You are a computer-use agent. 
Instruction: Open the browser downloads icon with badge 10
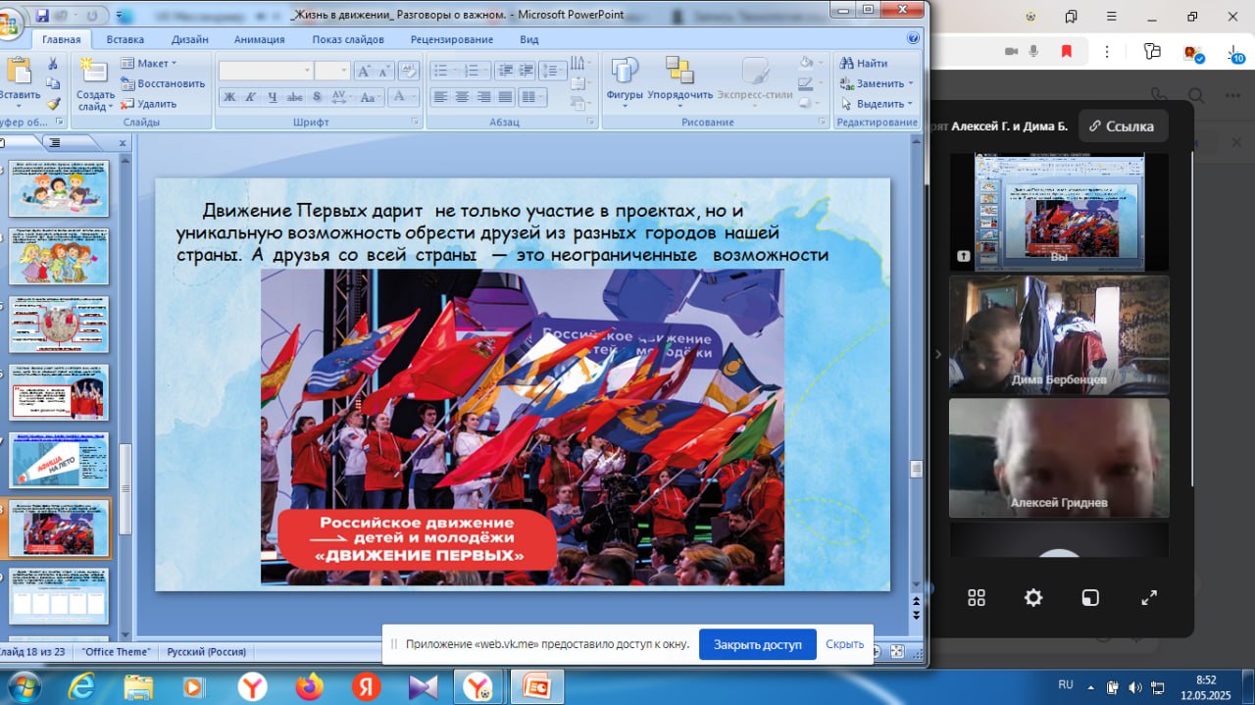click(x=1233, y=52)
